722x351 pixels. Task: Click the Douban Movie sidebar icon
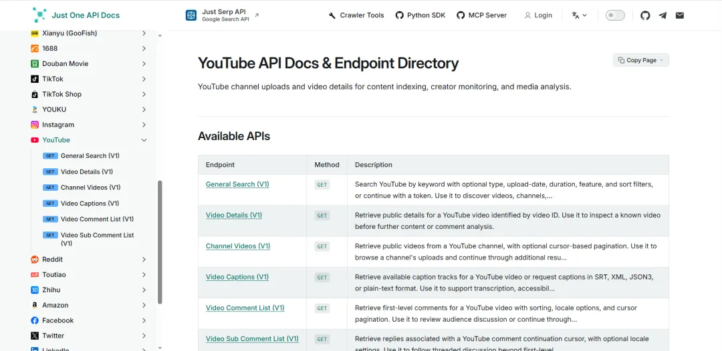(35, 63)
